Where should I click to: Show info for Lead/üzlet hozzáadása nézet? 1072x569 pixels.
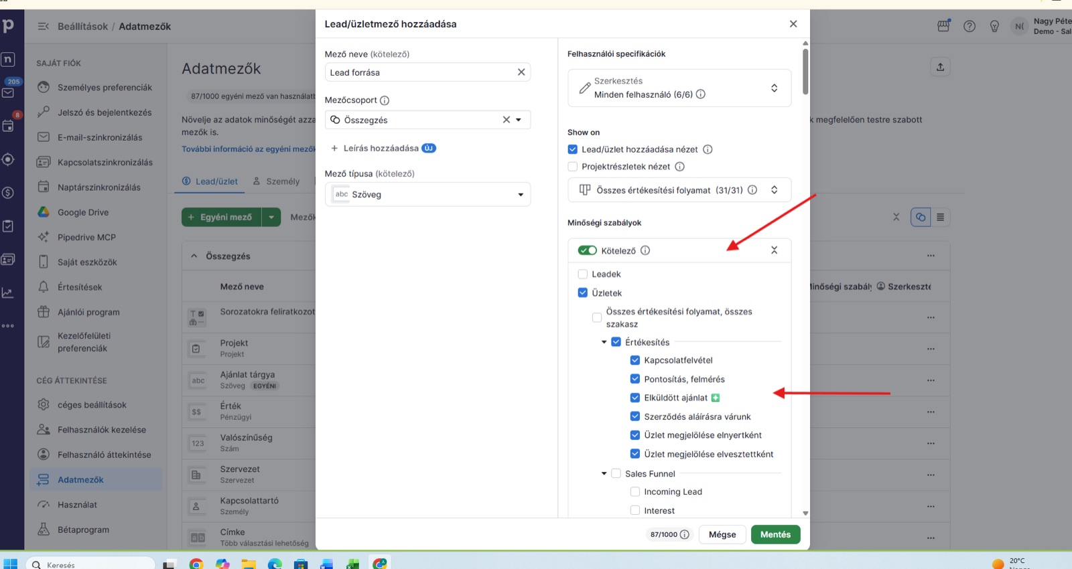(708, 149)
